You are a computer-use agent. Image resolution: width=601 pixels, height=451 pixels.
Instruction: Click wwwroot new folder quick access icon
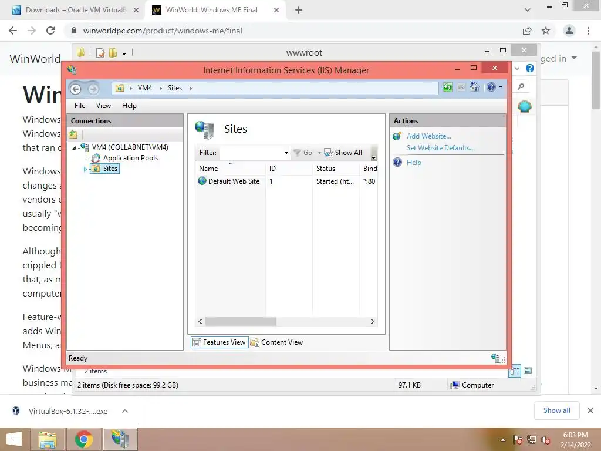[x=113, y=53]
